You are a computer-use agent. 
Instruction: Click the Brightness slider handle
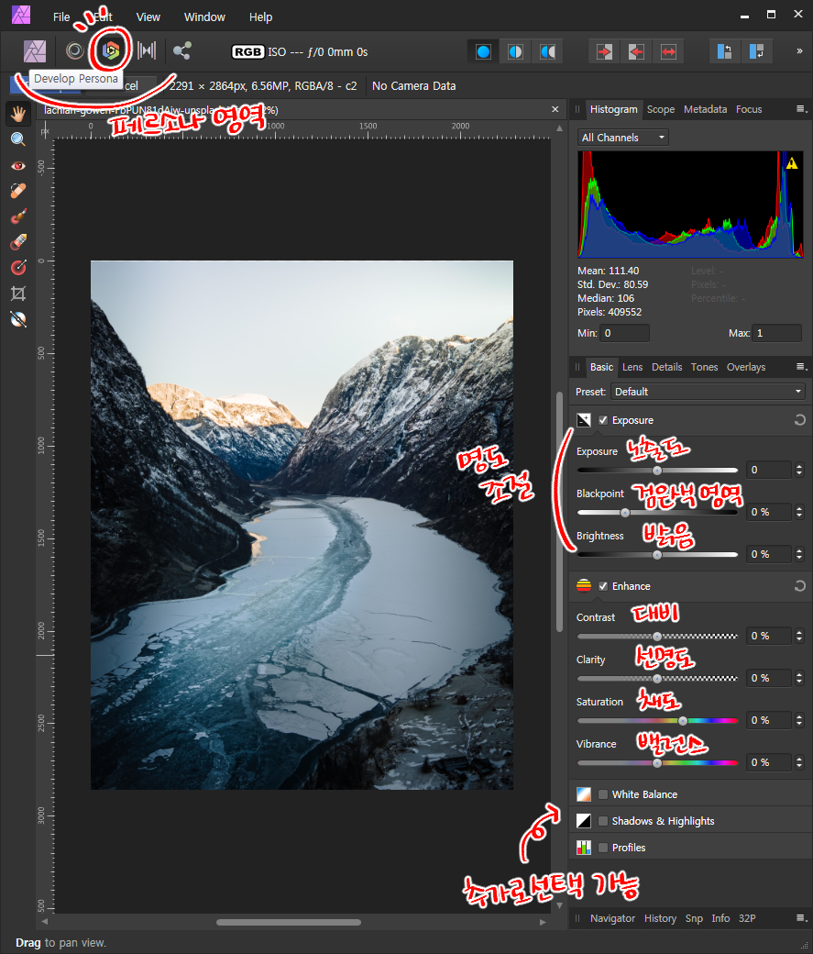coord(656,555)
